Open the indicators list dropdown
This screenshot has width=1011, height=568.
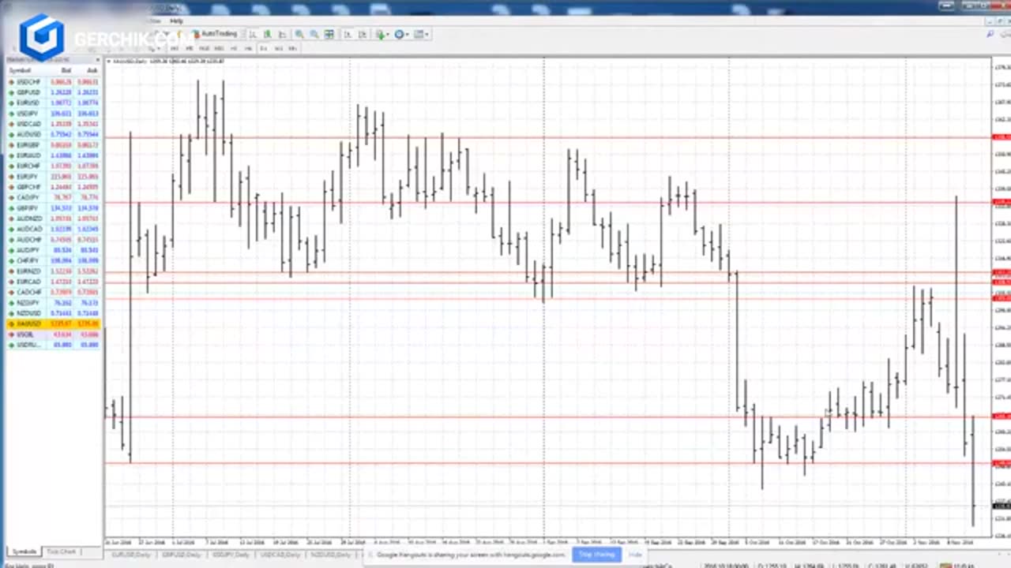[382, 34]
